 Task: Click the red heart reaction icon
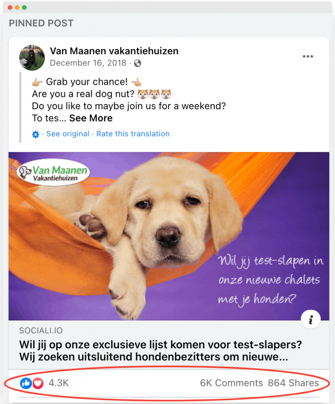(38, 383)
